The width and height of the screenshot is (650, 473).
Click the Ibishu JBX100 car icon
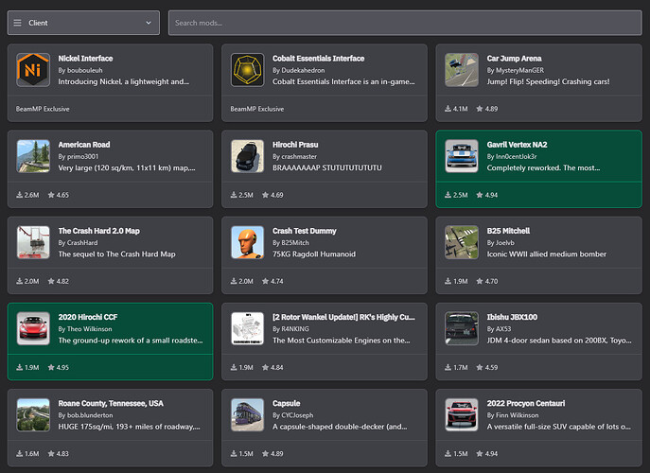click(462, 328)
